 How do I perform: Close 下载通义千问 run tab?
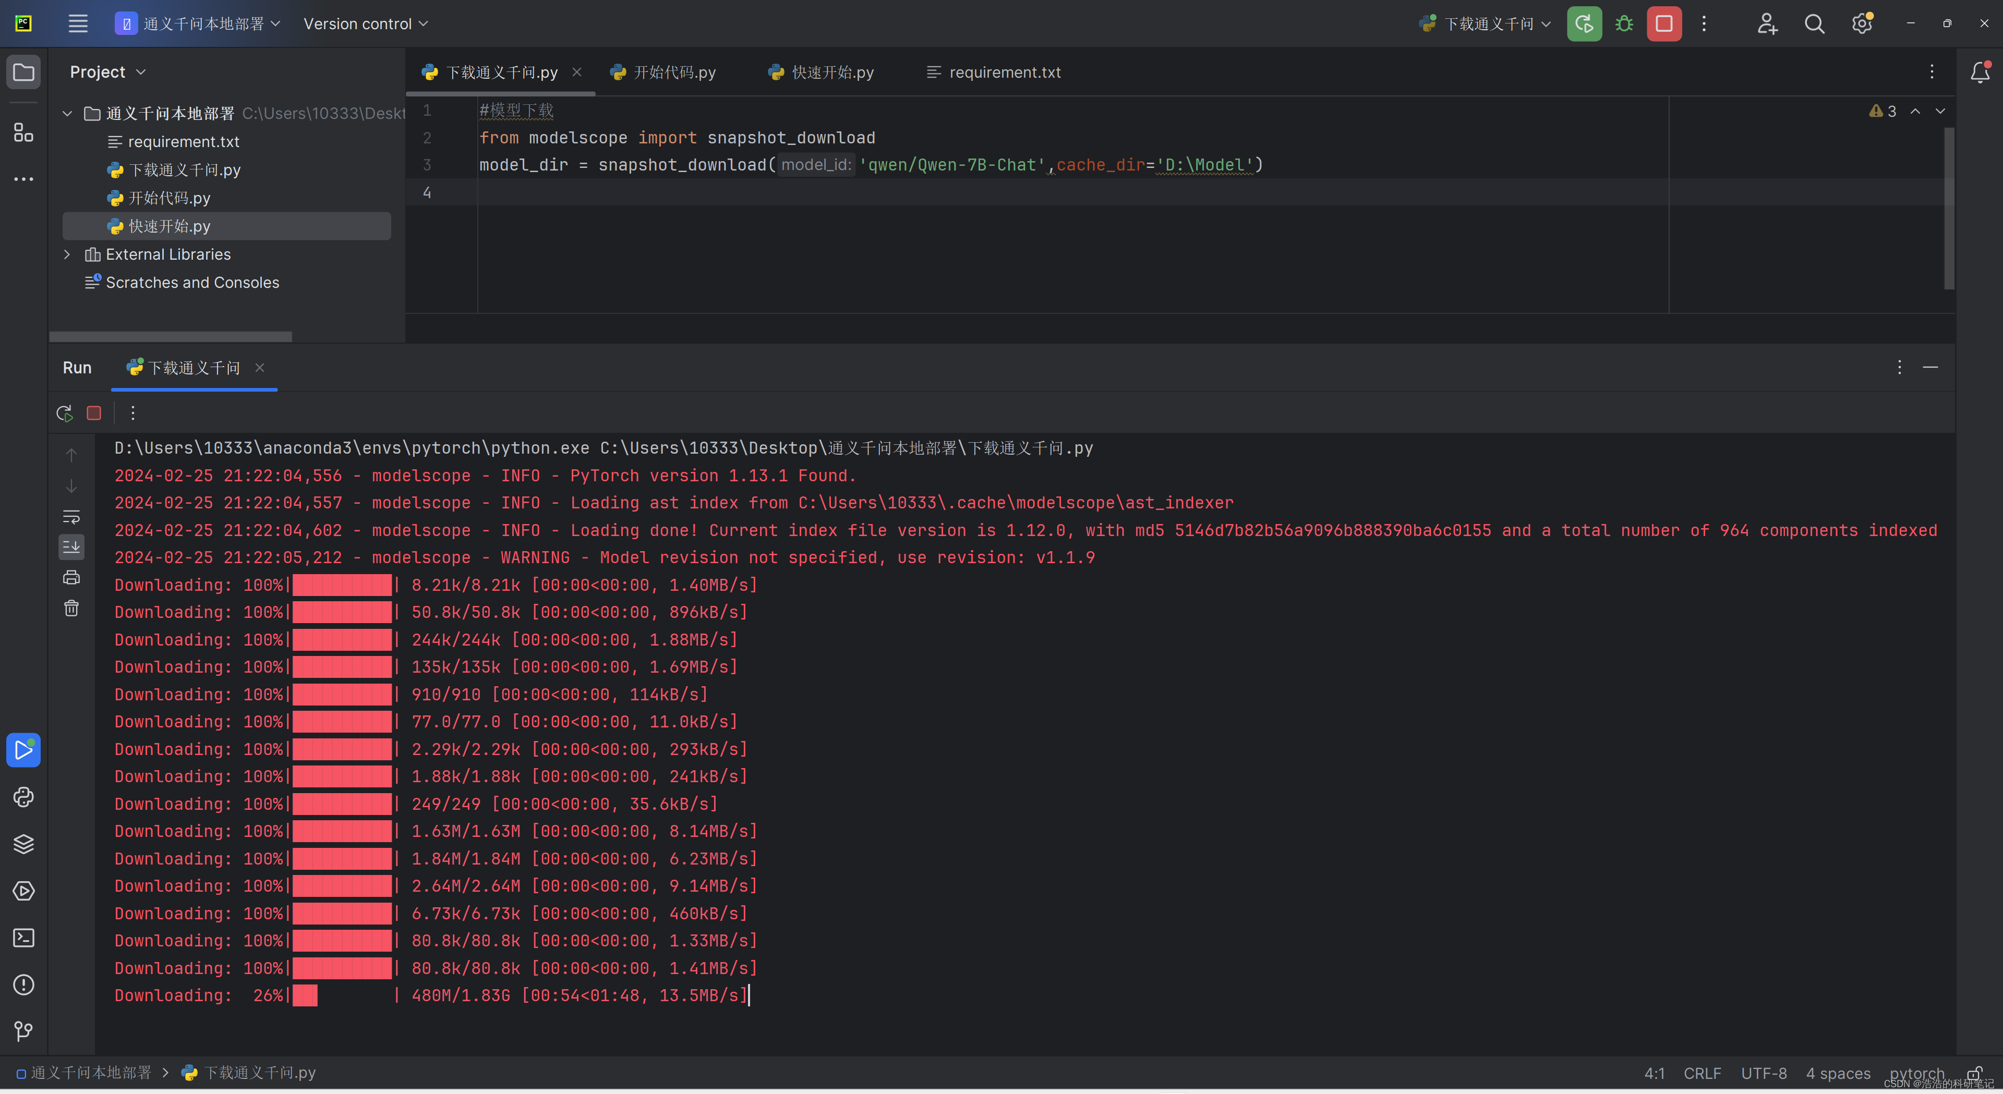pos(260,368)
